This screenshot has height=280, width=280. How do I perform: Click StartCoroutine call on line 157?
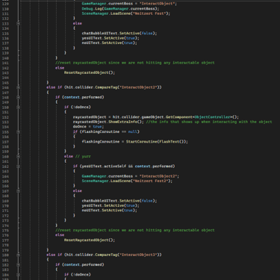pyautogui.click(x=157, y=142)
